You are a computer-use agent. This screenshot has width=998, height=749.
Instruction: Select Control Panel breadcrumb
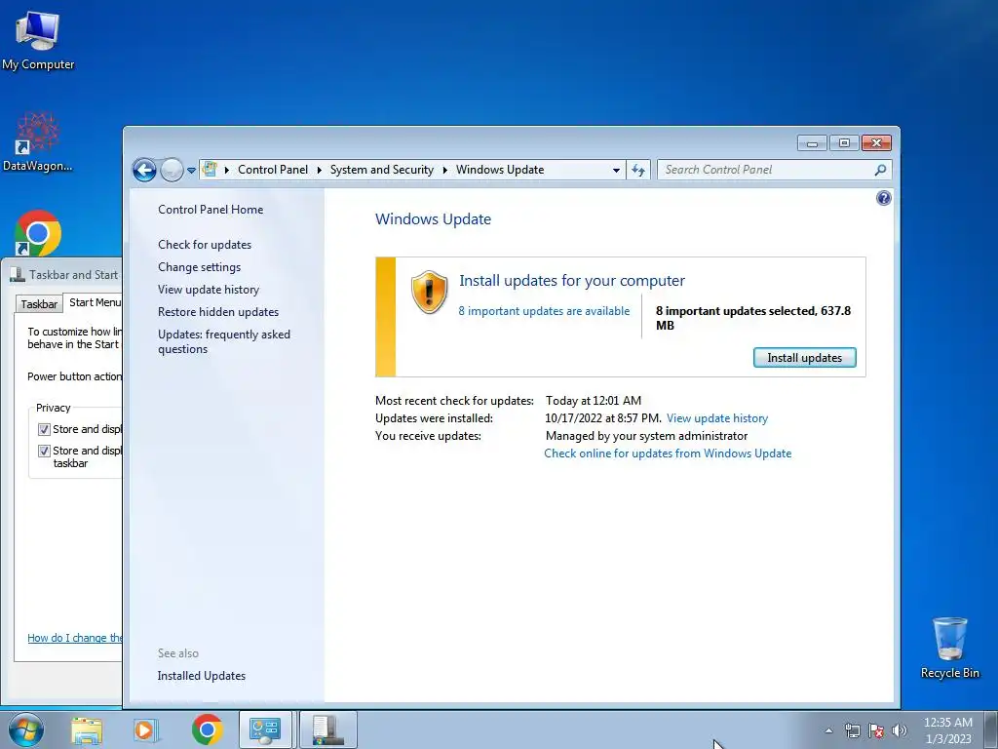[x=273, y=170]
